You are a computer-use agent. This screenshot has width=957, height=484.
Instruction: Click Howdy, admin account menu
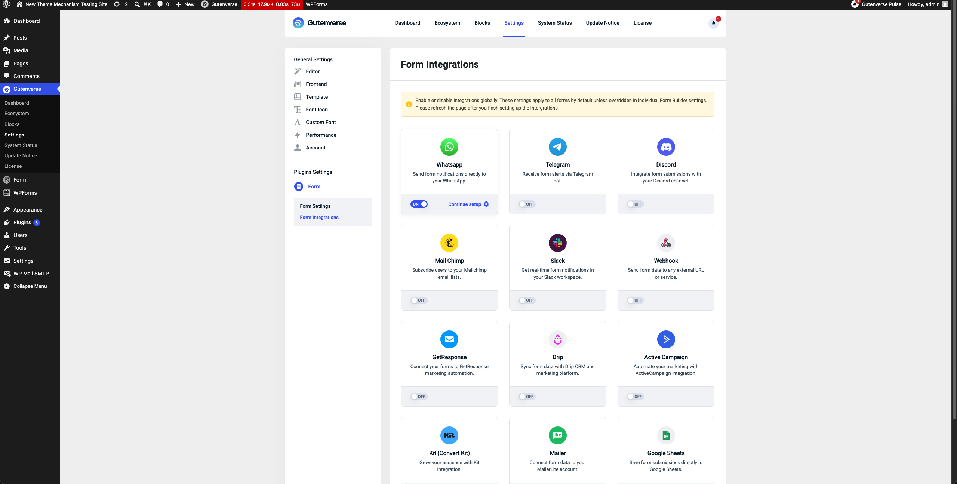pyautogui.click(x=927, y=4)
